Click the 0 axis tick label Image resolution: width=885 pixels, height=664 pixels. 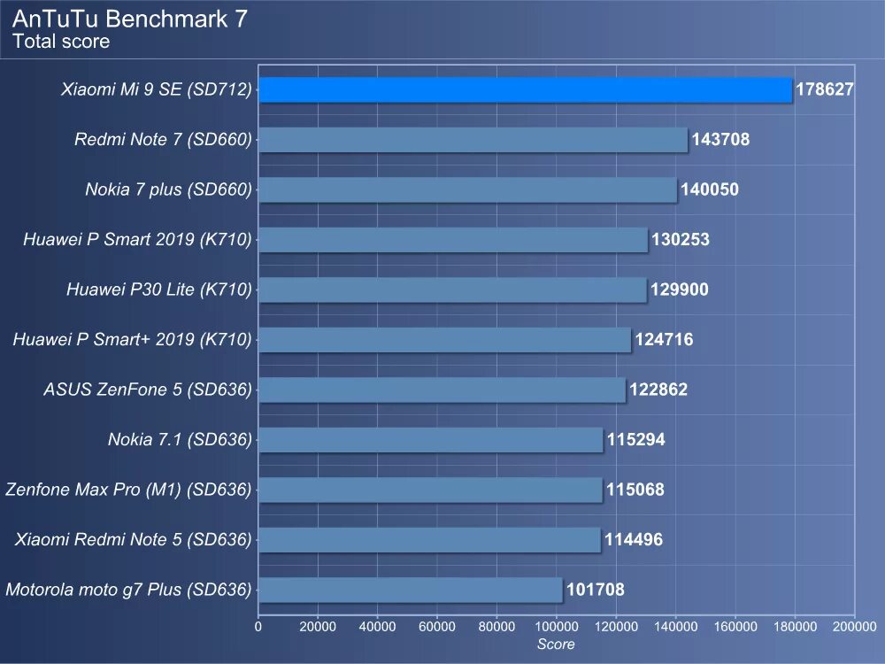[258, 627]
